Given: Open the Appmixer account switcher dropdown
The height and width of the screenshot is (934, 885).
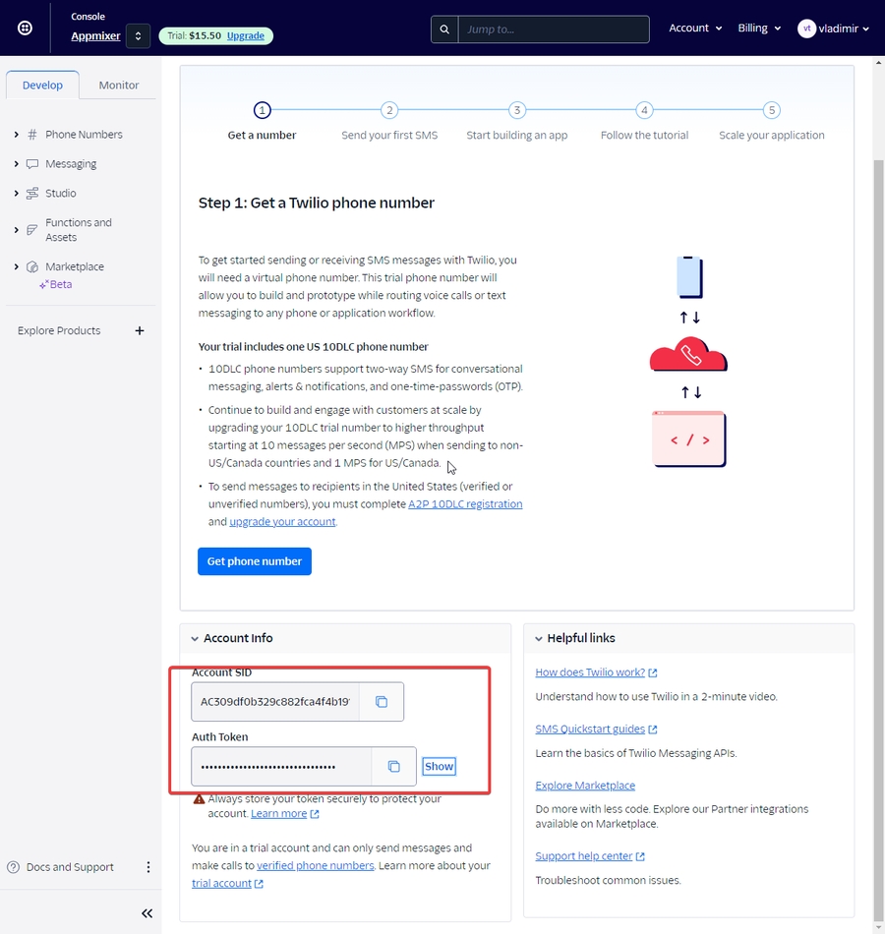Looking at the screenshot, I should [138, 36].
